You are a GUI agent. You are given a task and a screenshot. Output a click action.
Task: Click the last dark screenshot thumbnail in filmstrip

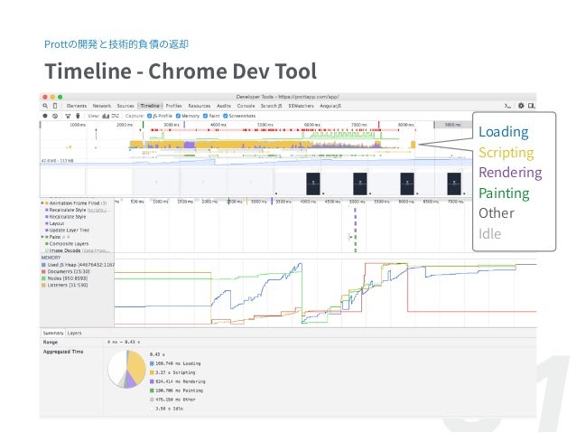454,184
